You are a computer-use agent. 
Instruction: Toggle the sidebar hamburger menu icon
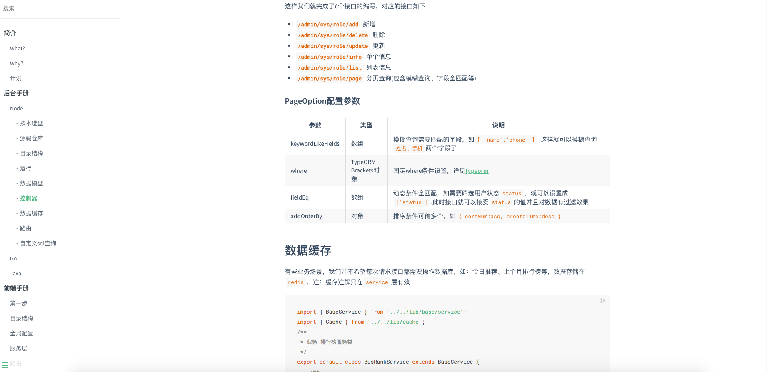click(5, 365)
